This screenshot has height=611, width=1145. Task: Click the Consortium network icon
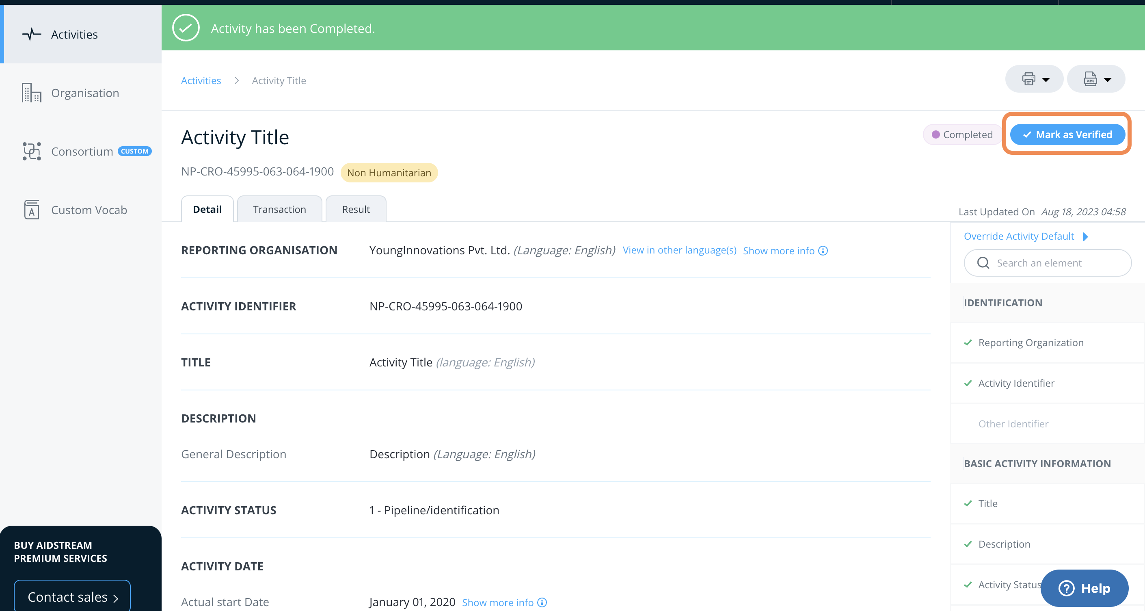click(x=32, y=151)
